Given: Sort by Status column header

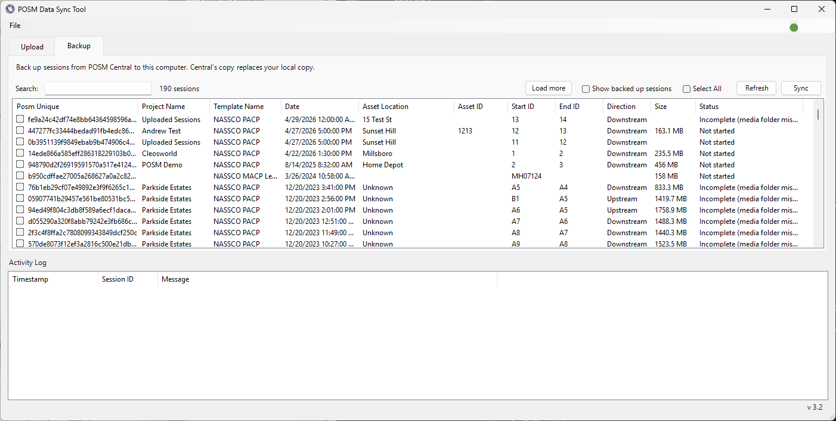Looking at the screenshot, I should [x=750, y=107].
